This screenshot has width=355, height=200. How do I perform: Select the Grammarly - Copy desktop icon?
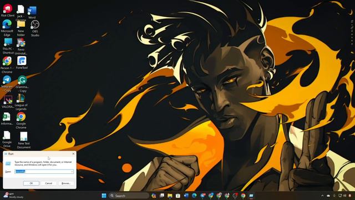[22, 84]
